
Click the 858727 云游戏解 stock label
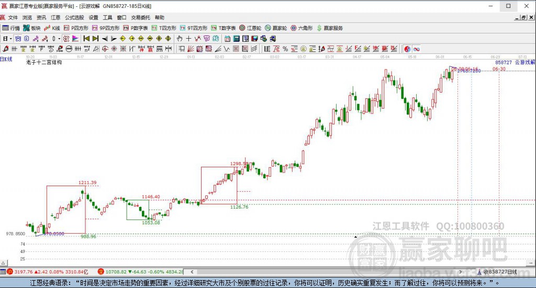tap(515, 62)
